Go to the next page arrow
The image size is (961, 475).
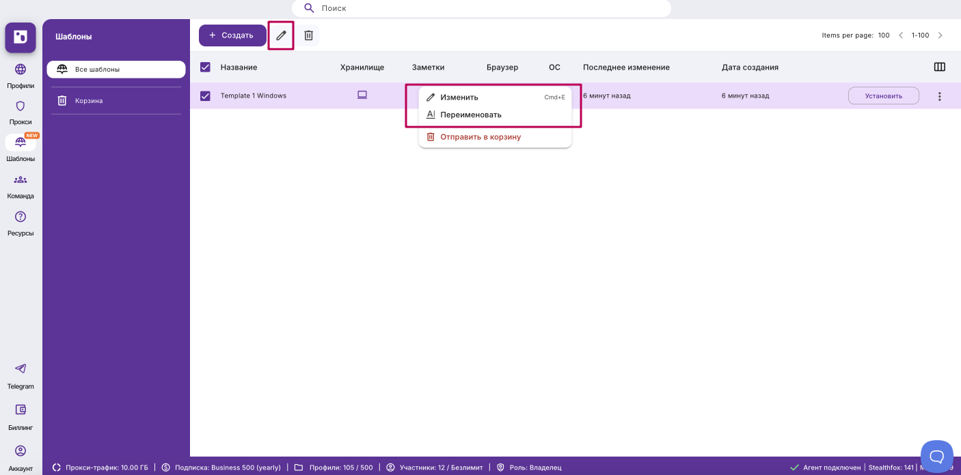tap(940, 35)
